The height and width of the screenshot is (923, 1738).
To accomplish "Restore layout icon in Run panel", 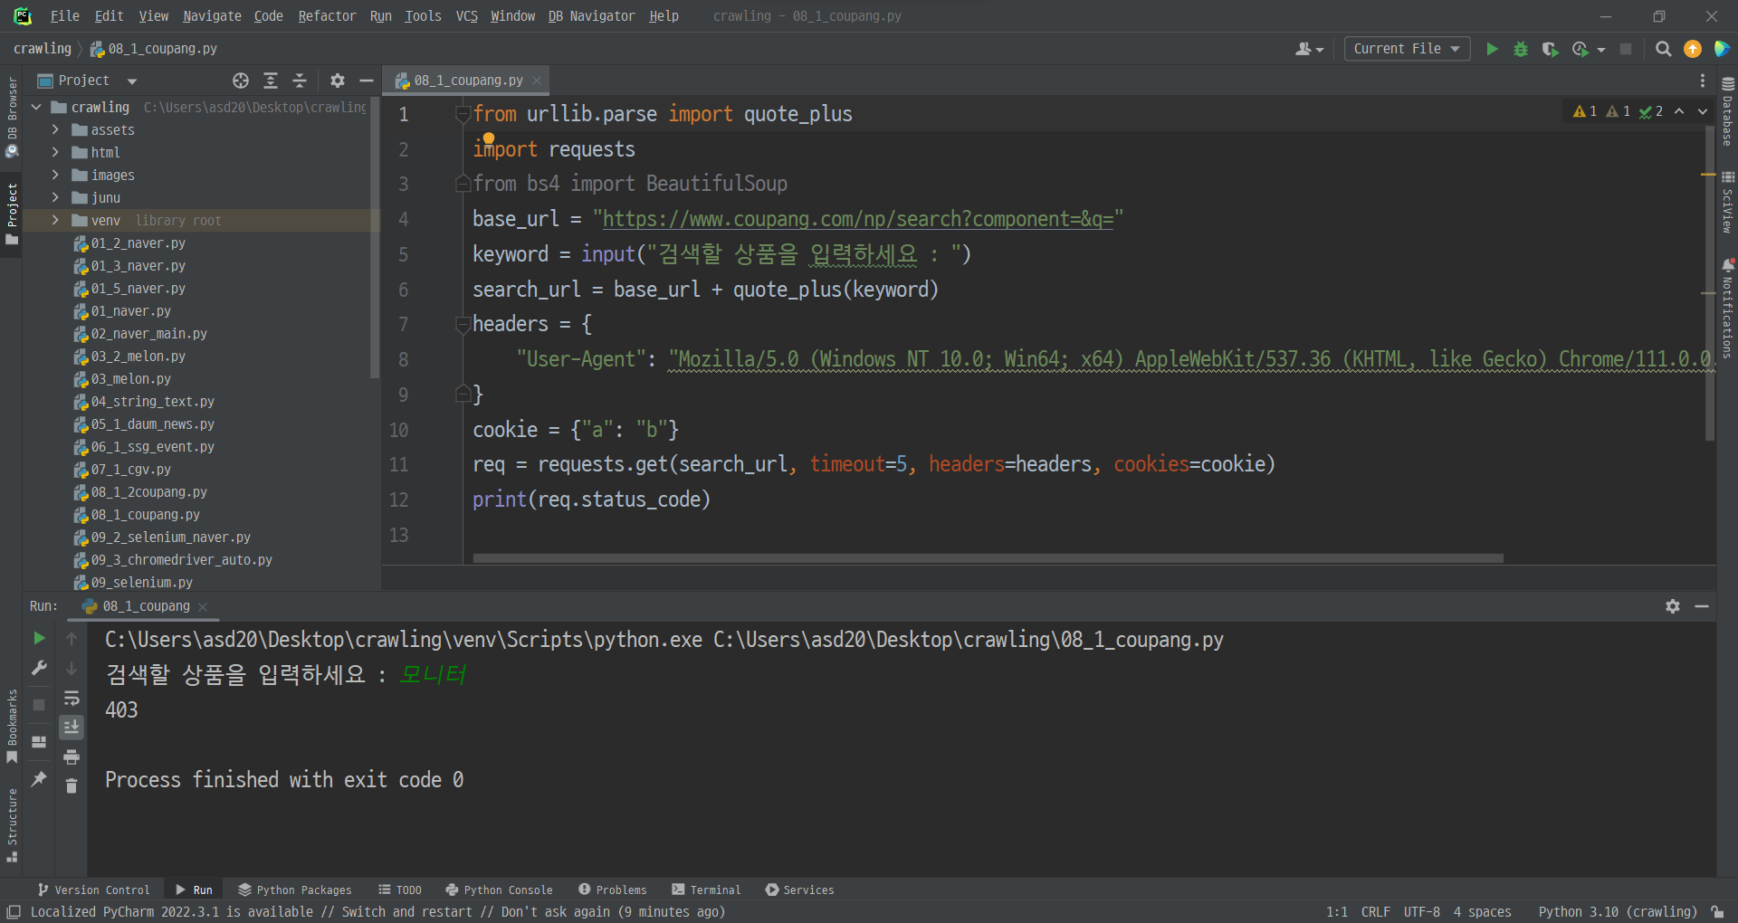I will 39,742.
